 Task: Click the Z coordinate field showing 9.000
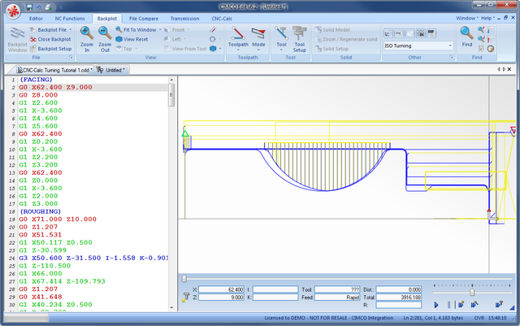[x=221, y=297]
